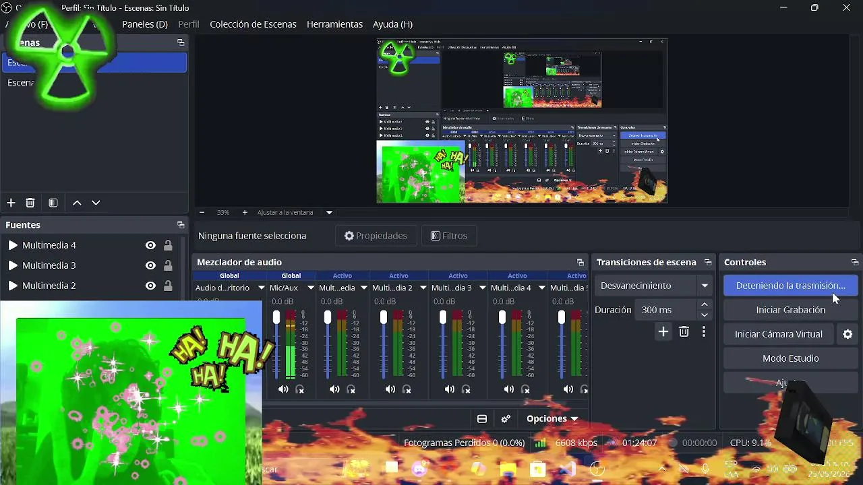Open Multi...dia 4 channel dropdown

click(541, 288)
